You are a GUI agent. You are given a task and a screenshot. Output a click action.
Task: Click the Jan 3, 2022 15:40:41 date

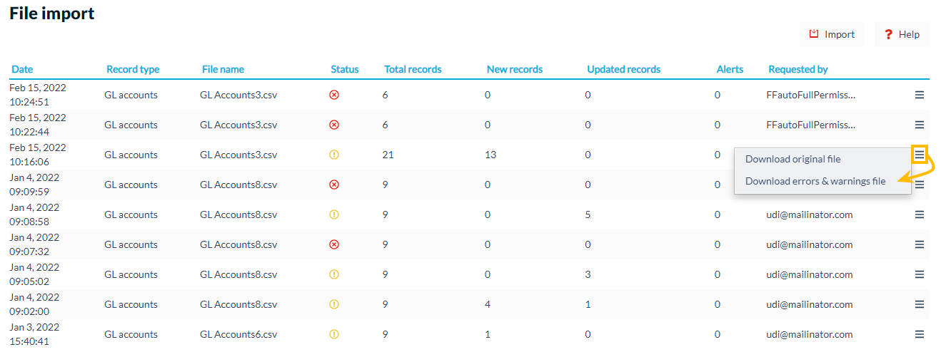34,334
